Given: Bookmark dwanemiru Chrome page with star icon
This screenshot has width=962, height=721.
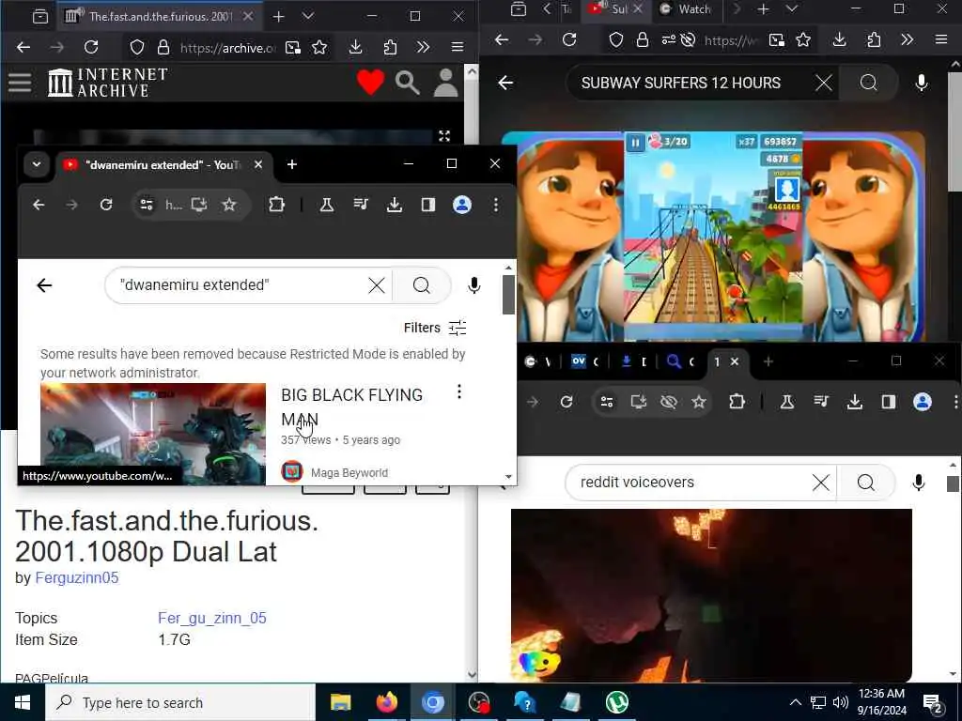Looking at the screenshot, I should pos(229,205).
